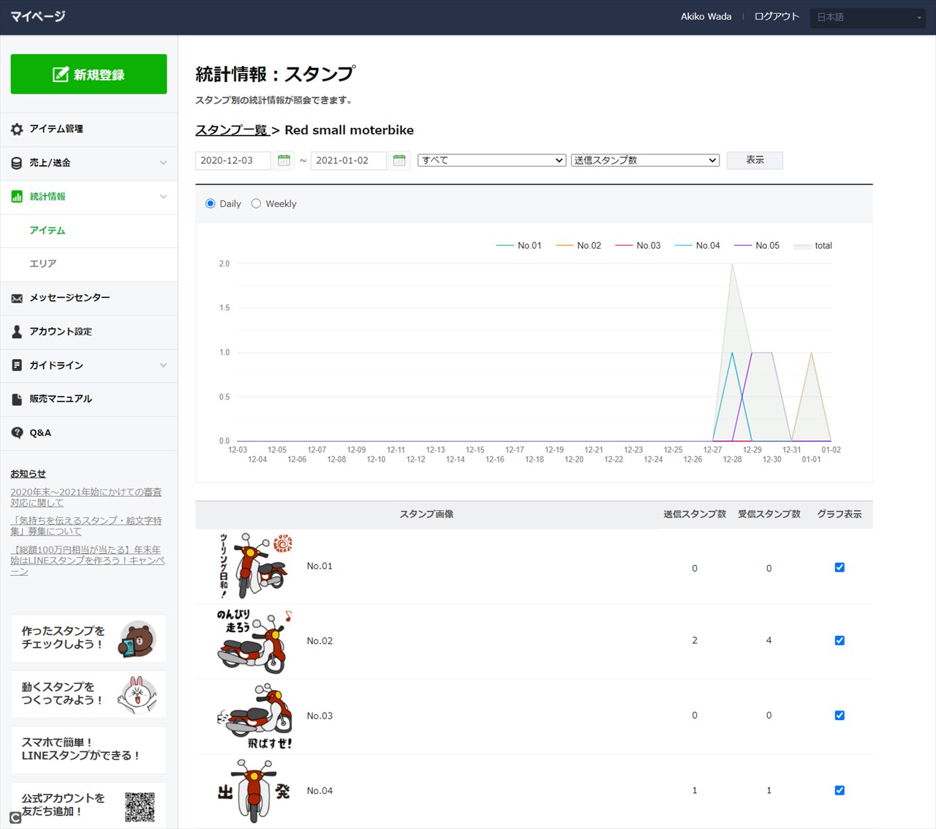Select the Weekly radio button
The width and height of the screenshot is (936, 829).
(x=256, y=204)
